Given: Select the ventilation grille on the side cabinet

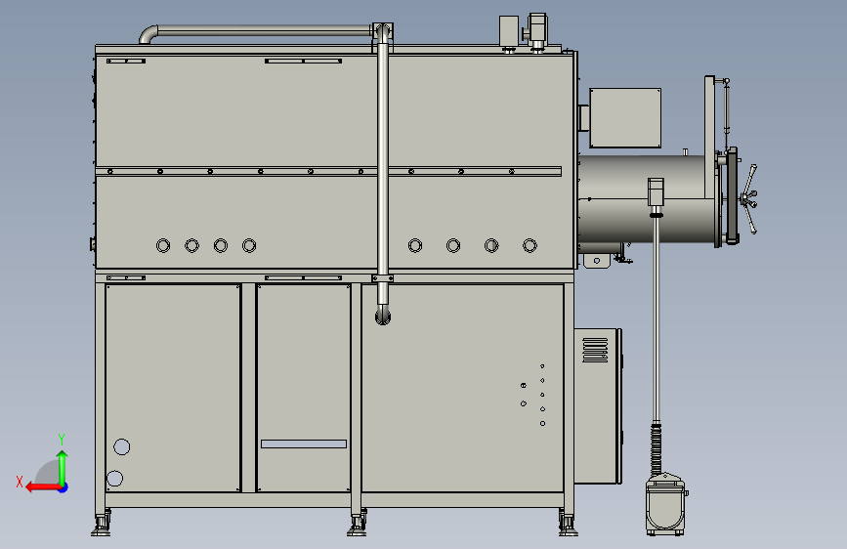Looking at the screenshot, I should click(595, 350).
